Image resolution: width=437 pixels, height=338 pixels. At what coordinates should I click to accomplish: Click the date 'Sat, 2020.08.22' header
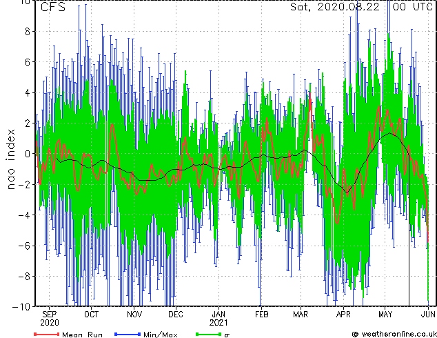pyautogui.click(x=335, y=7)
